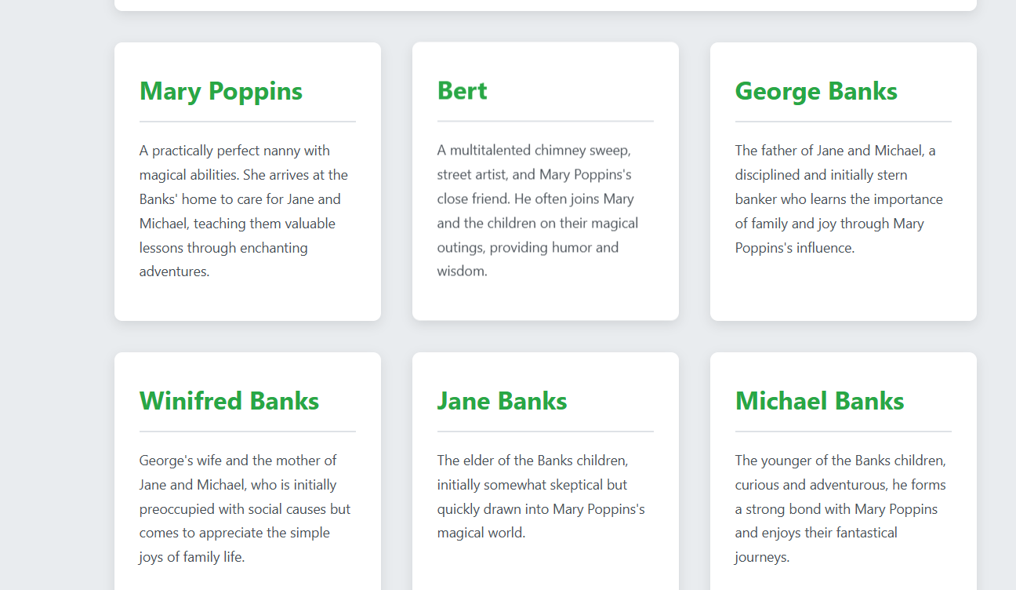The height and width of the screenshot is (590, 1016).
Task: Click the Bert card heading
Action: pos(462,91)
